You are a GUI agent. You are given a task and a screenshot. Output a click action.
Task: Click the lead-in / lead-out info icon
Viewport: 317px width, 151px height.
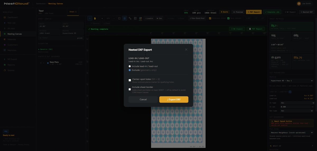point(290,92)
